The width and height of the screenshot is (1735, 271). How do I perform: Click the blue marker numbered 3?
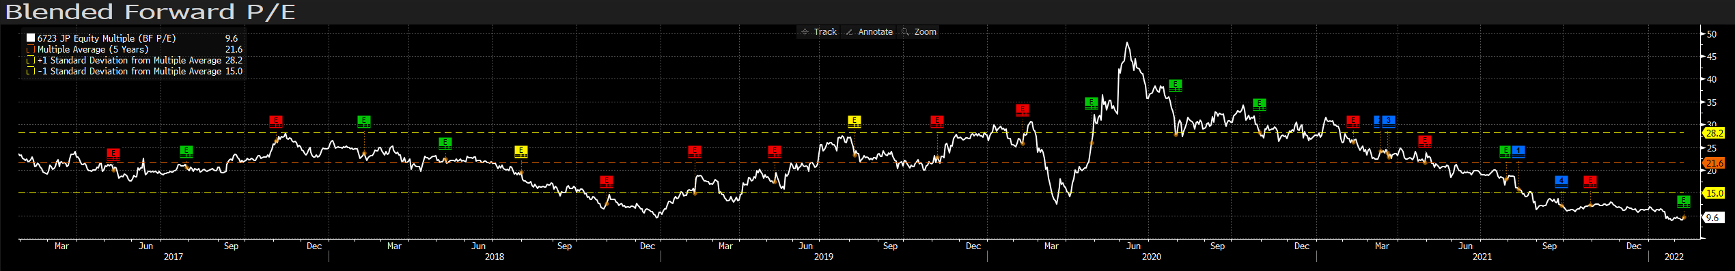click(x=1389, y=122)
